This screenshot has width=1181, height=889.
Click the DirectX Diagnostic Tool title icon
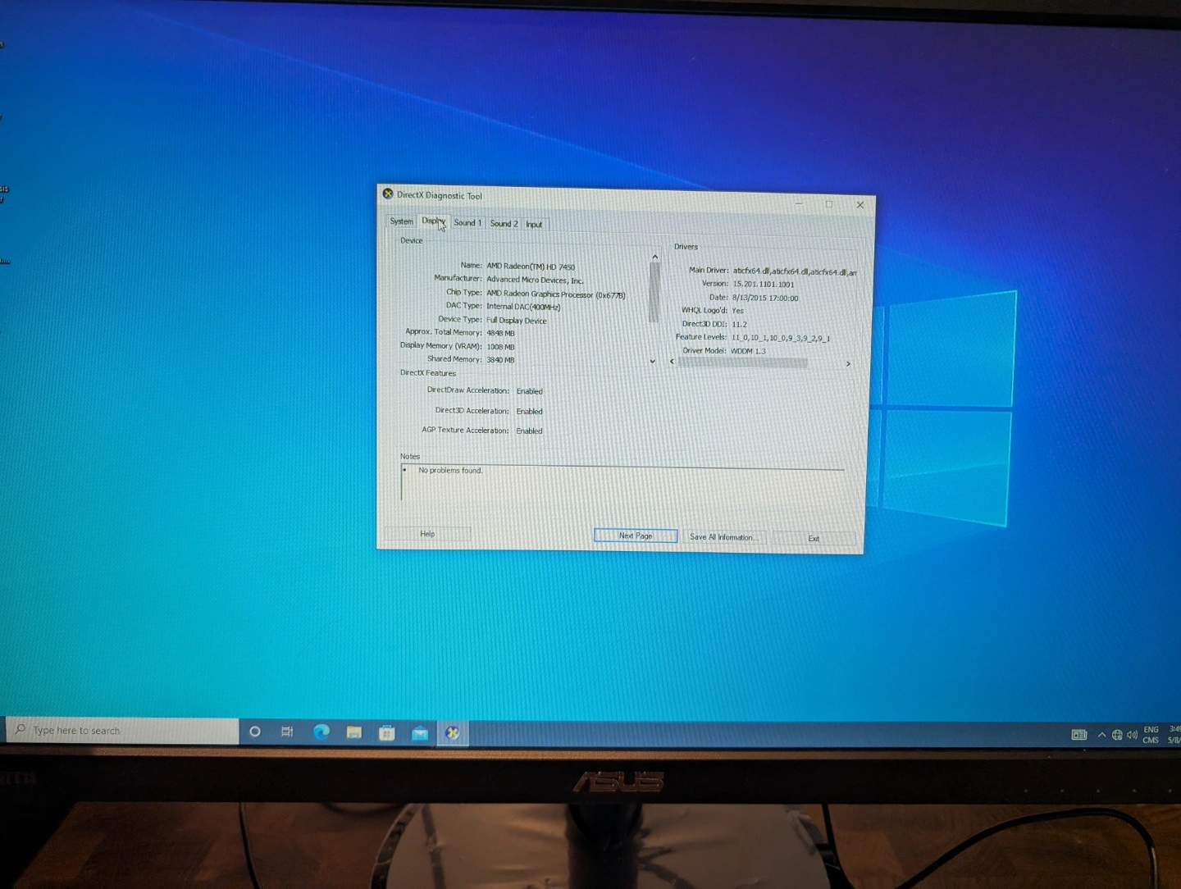tap(388, 194)
